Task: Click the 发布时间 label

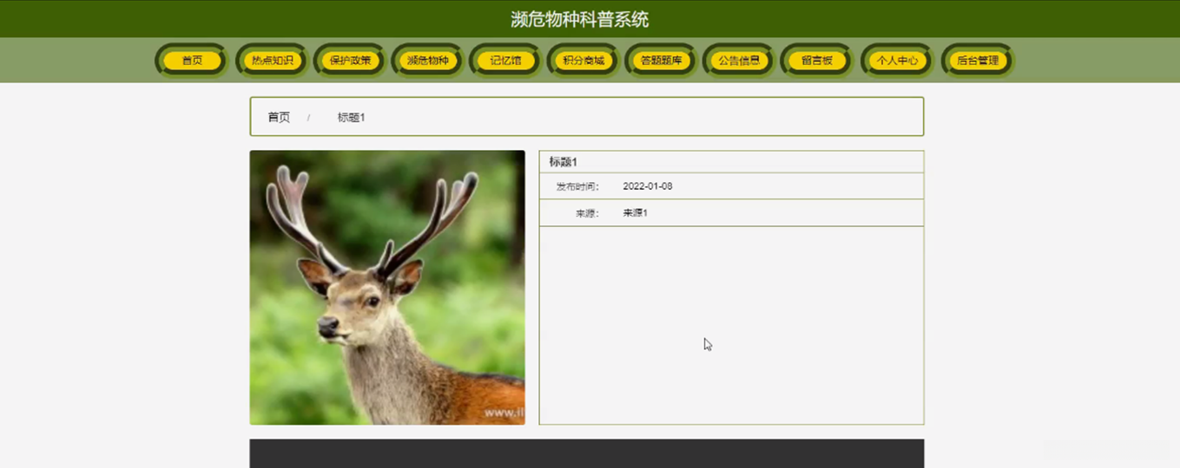Action: [x=577, y=186]
